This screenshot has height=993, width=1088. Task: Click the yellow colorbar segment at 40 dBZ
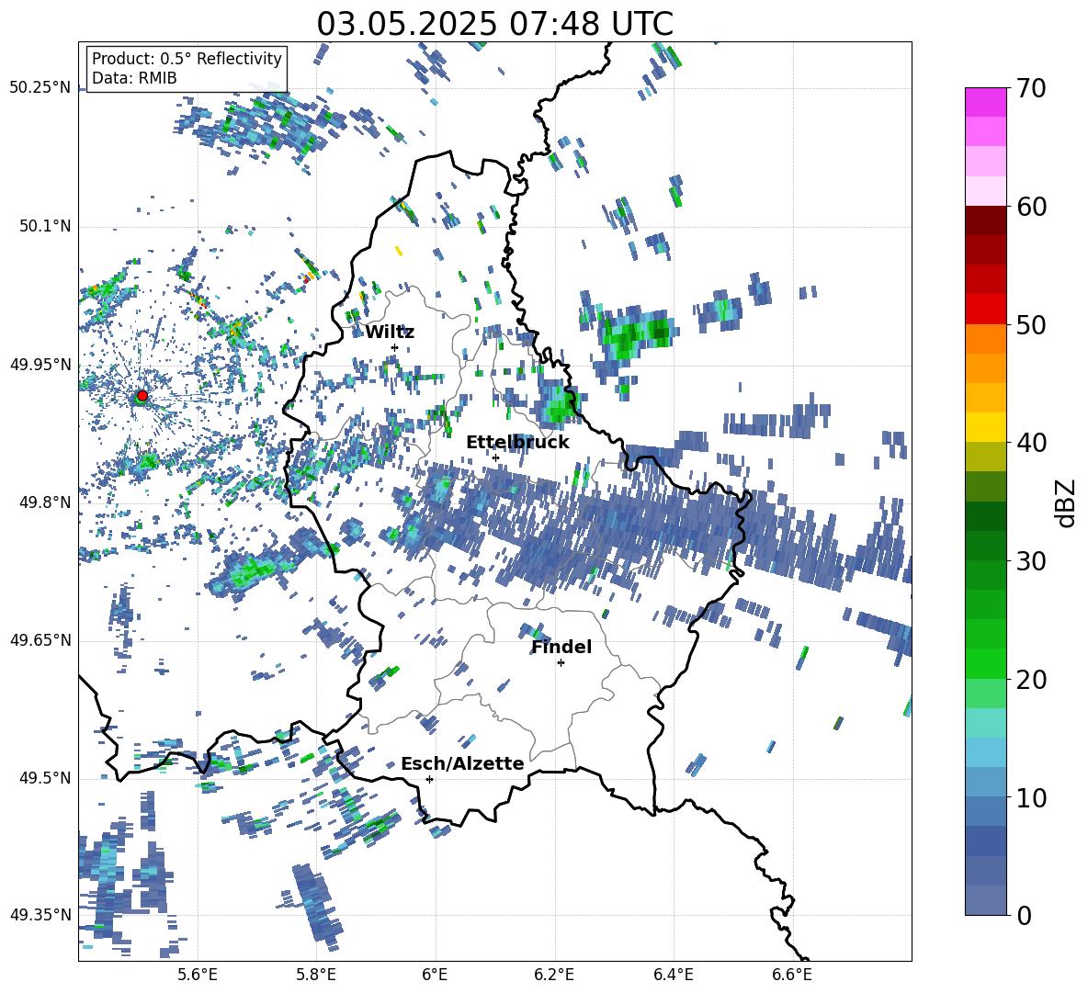coord(985,427)
